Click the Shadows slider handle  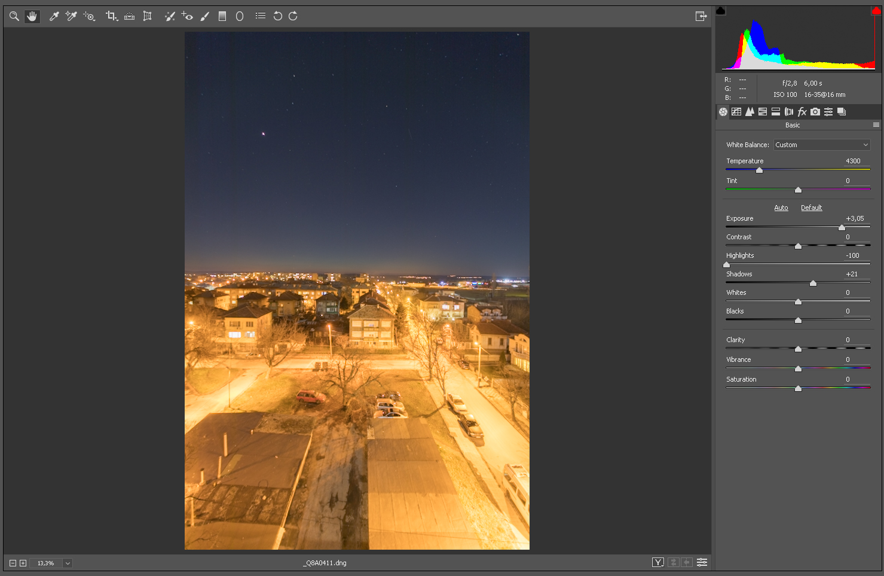point(813,284)
